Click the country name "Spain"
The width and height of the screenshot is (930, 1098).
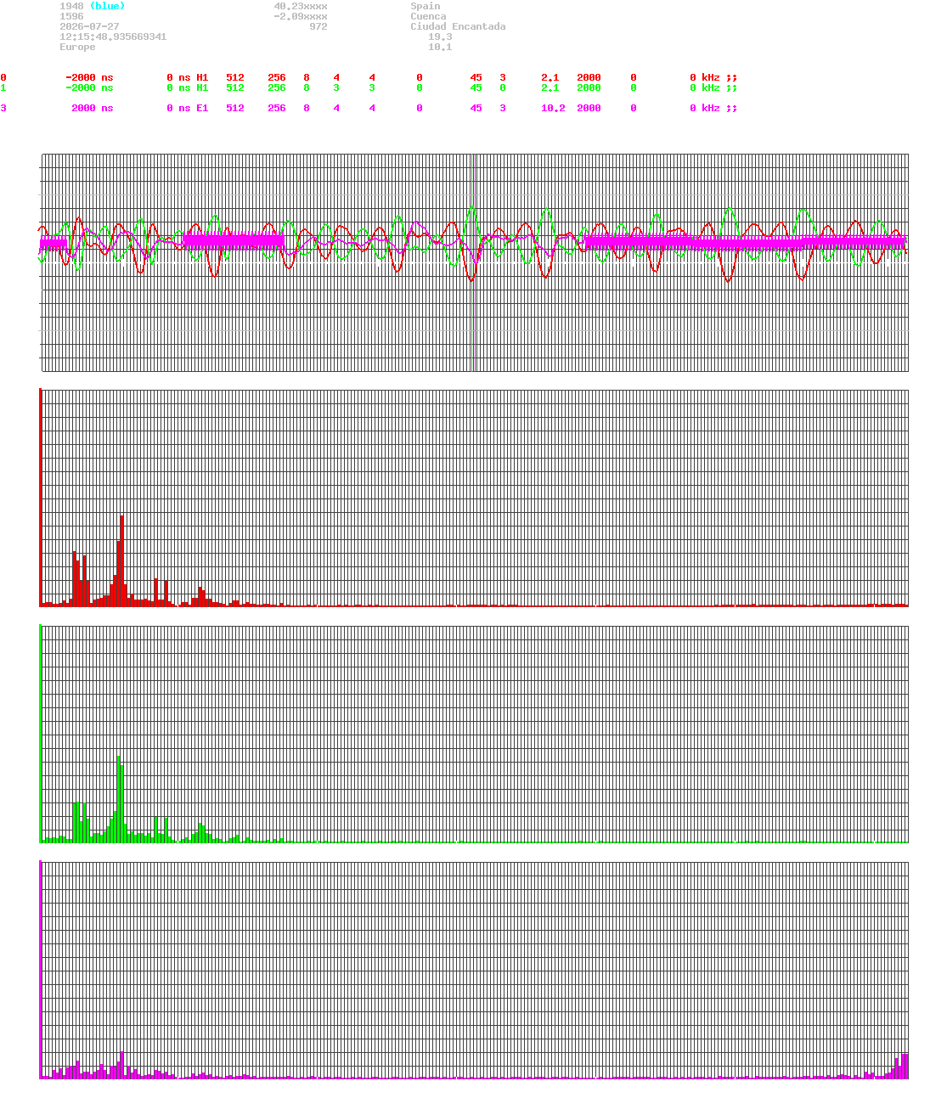426,6
